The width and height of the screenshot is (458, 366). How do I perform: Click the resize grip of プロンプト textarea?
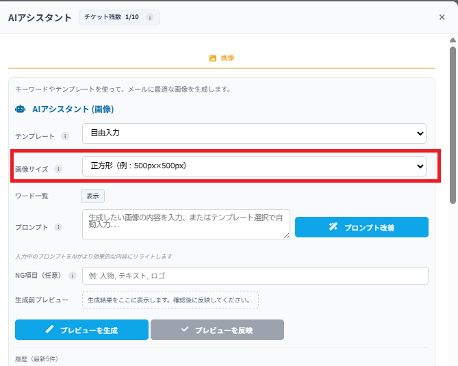(x=287, y=236)
